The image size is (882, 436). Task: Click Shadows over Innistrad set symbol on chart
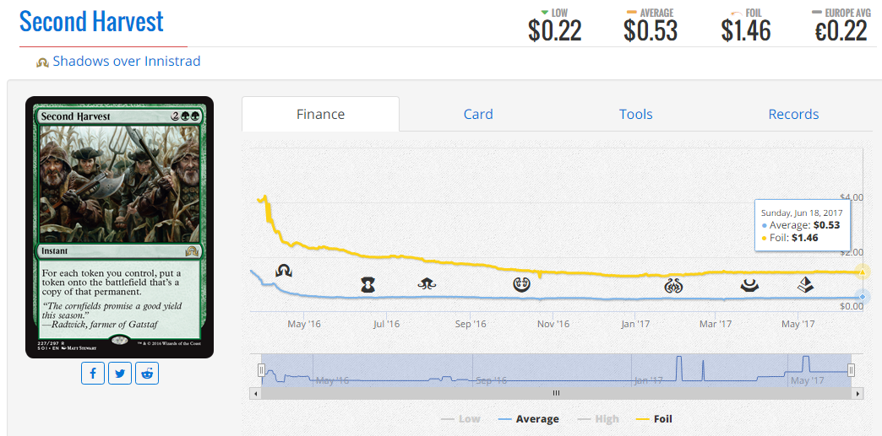click(x=284, y=272)
